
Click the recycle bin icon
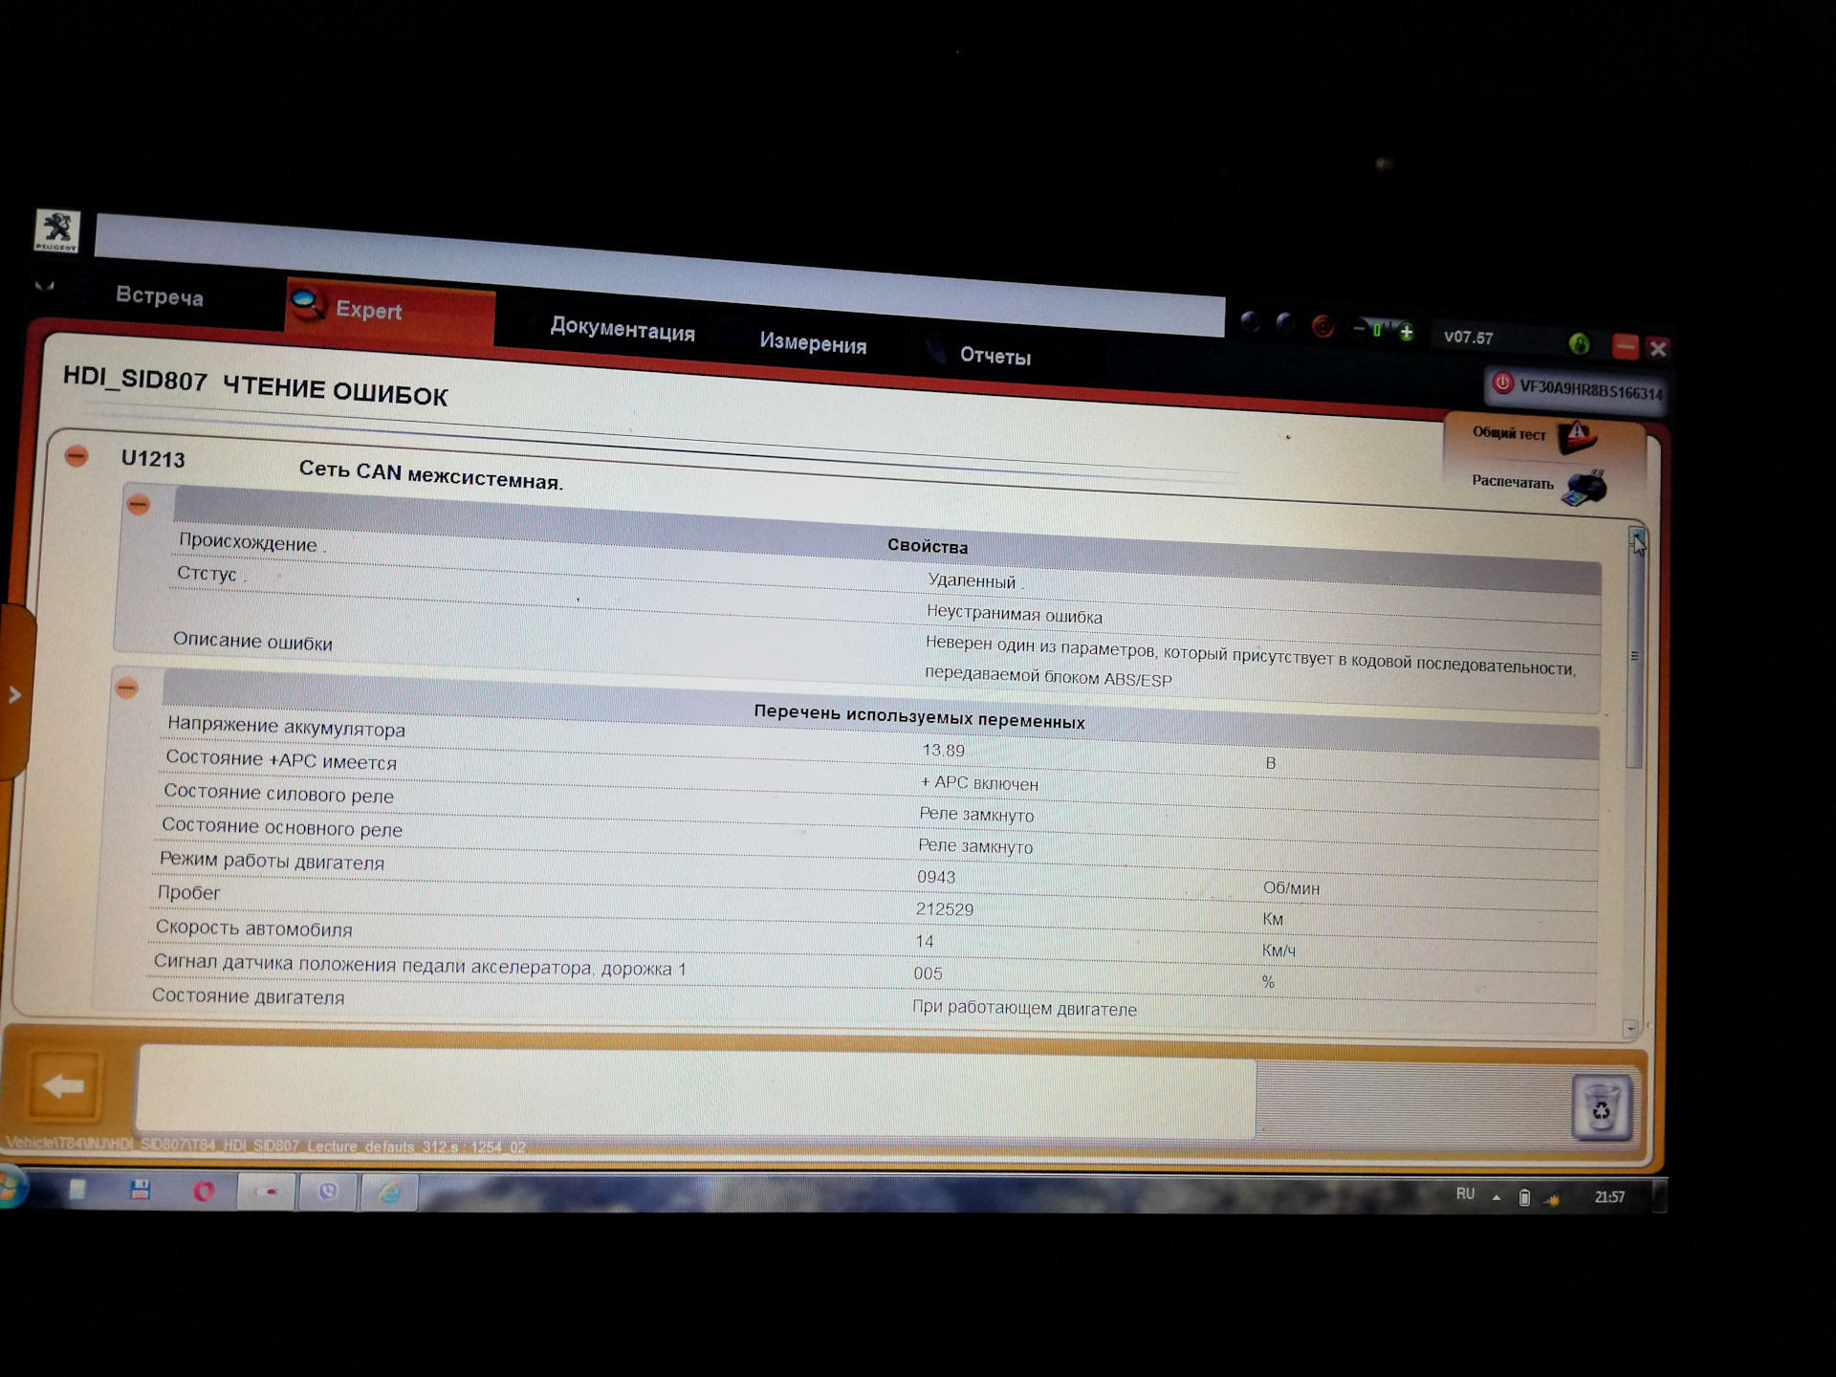click(x=1601, y=1107)
